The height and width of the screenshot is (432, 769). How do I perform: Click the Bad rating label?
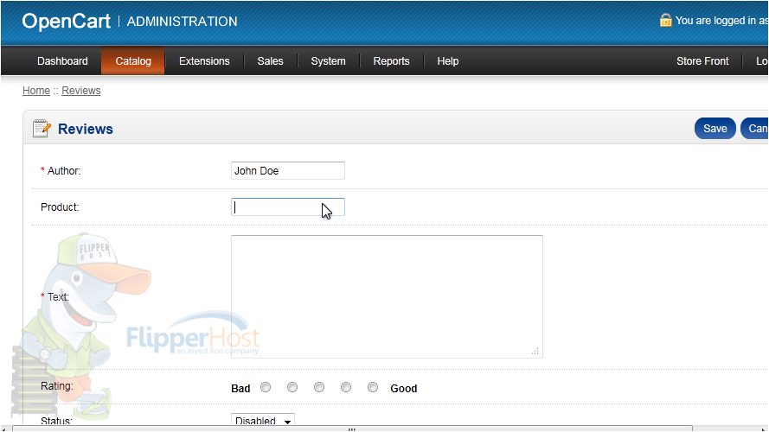click(240, 389)
